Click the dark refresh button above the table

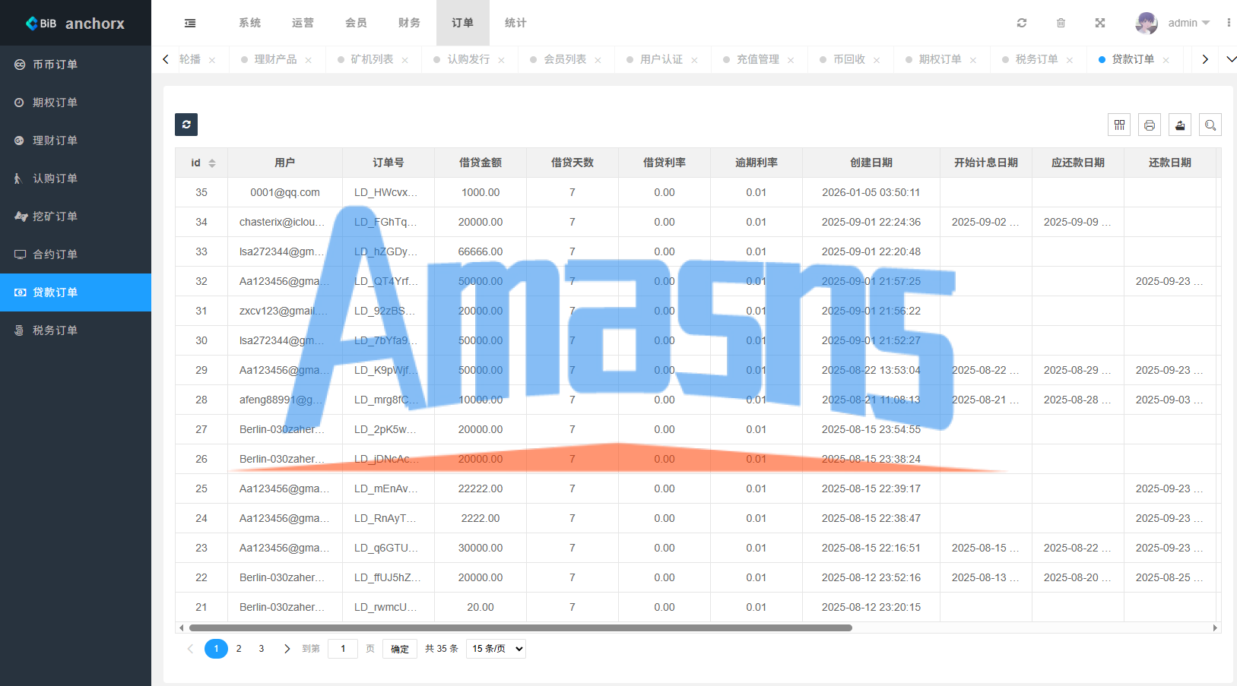coord(186,125)
